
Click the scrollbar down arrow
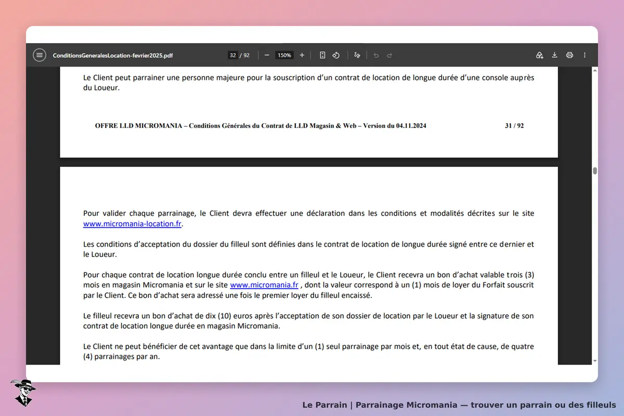[595, 361]
